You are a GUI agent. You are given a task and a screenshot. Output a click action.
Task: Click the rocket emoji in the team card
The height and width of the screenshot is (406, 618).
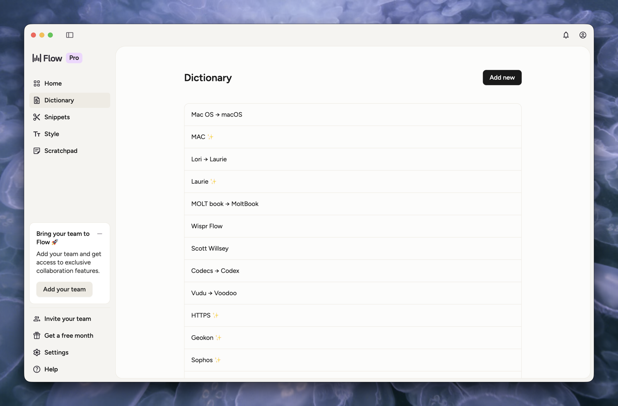click(55, 242)
